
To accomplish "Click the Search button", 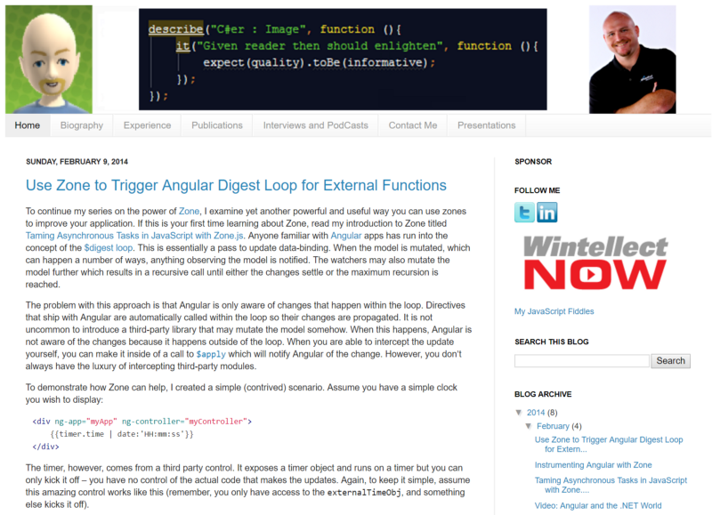I will tap(670, 360).
